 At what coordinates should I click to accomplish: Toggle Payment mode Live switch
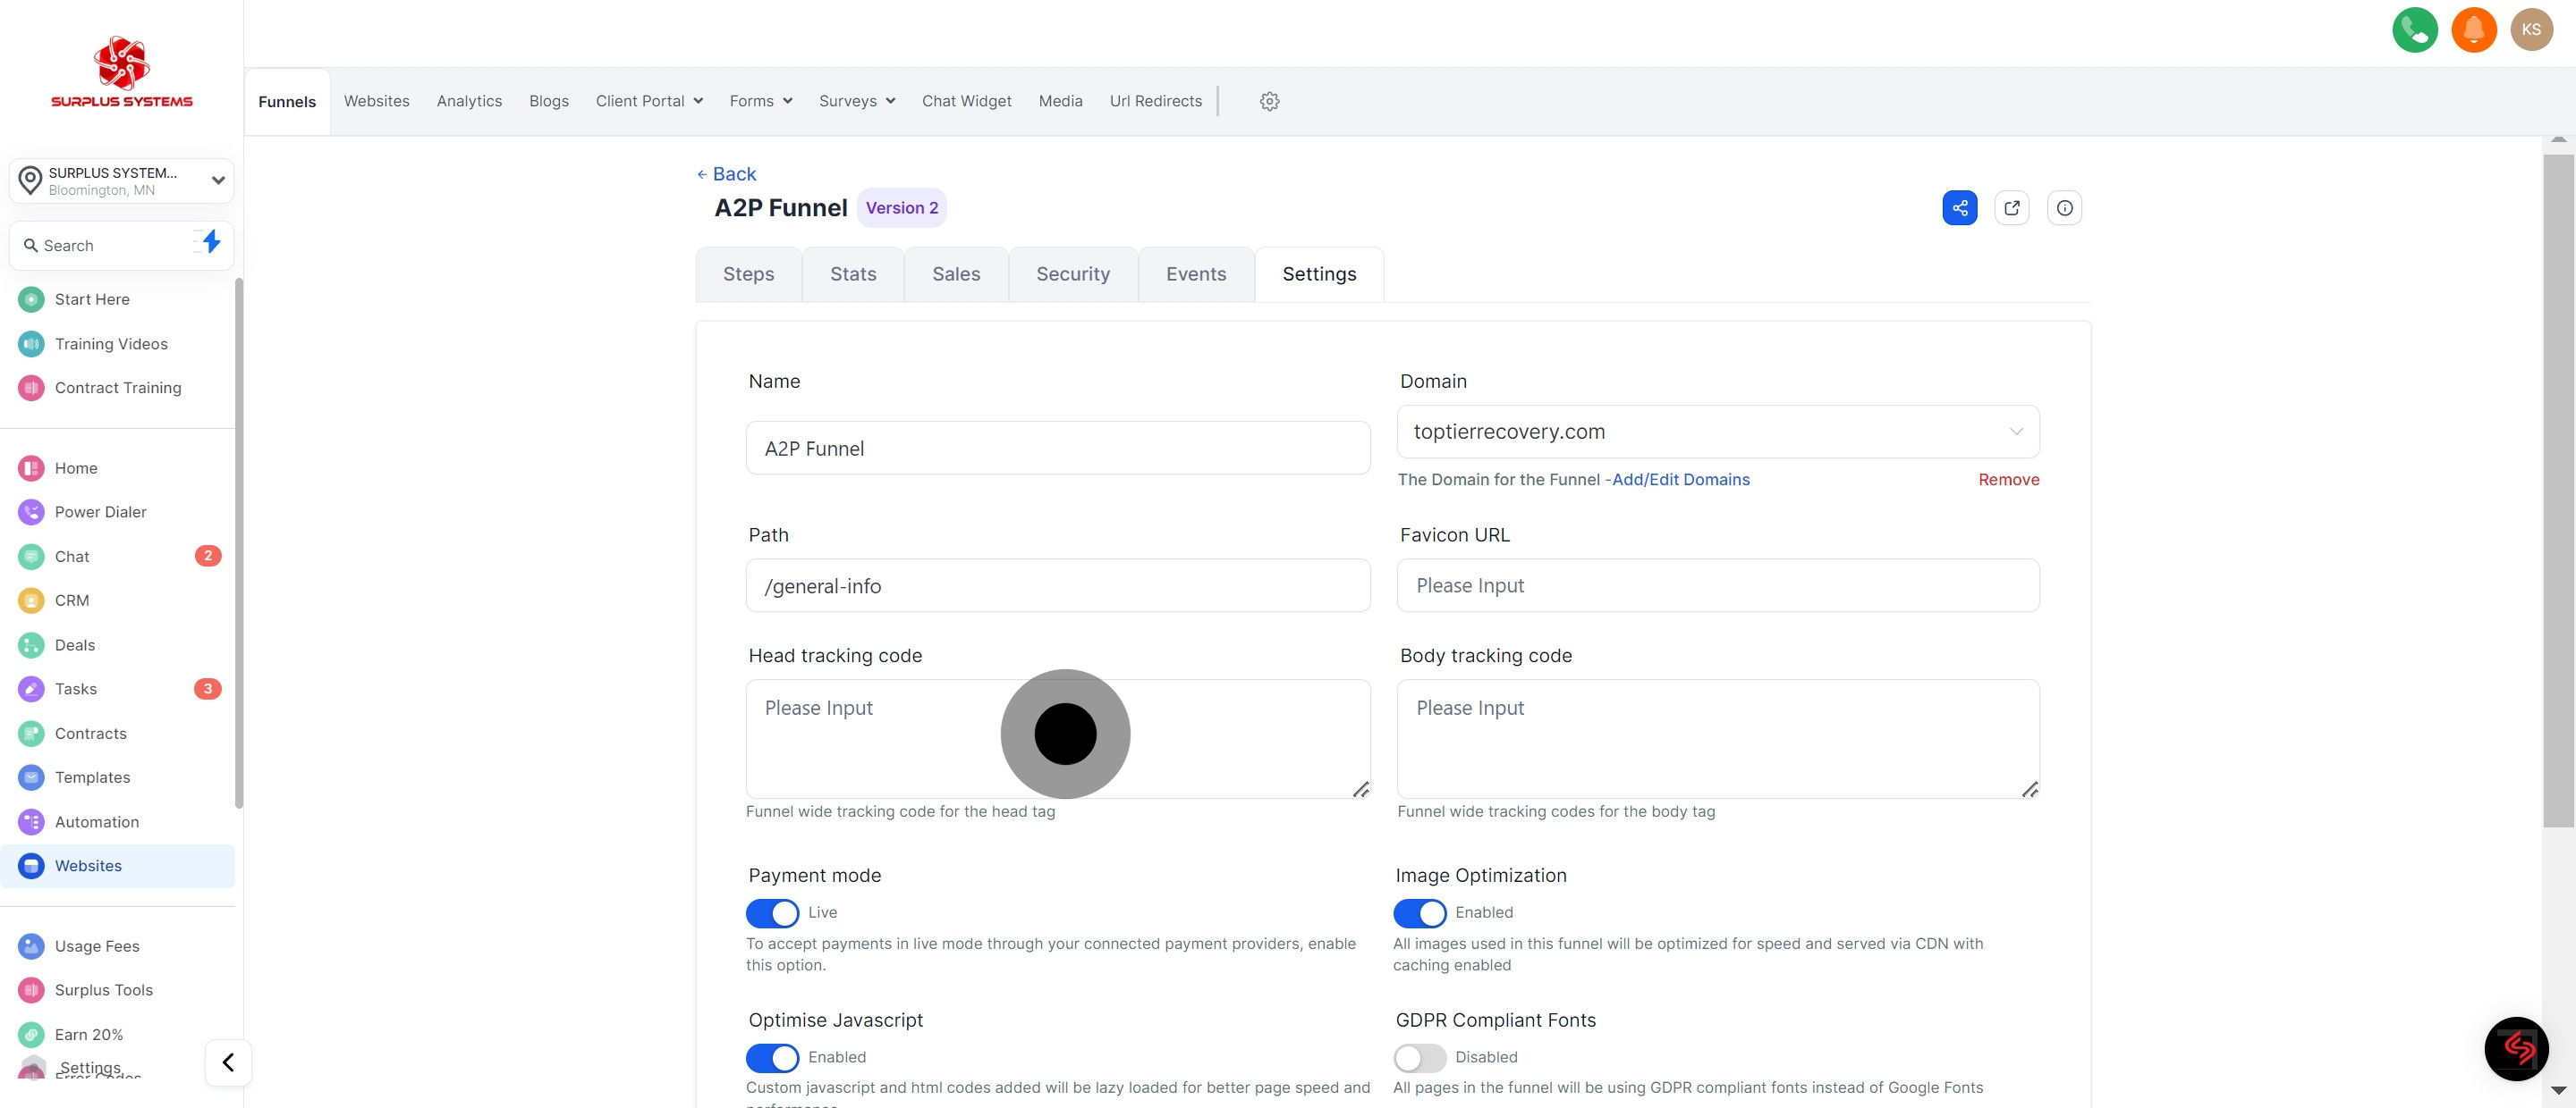tap(772, 913)
